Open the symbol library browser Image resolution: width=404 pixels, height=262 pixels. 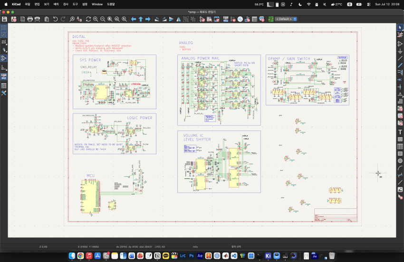point(210,19)
